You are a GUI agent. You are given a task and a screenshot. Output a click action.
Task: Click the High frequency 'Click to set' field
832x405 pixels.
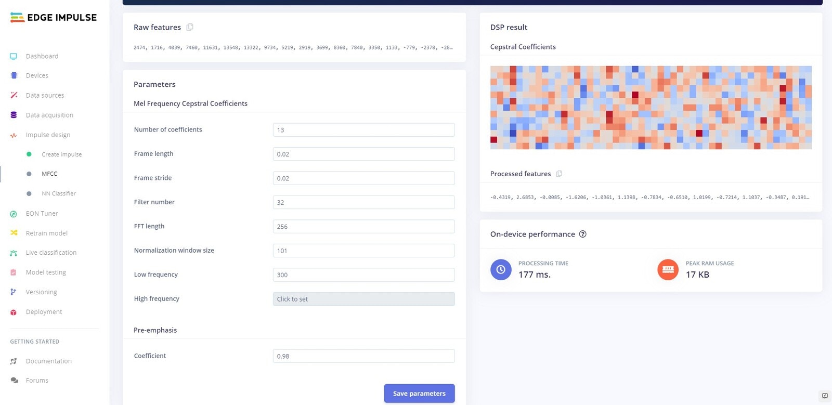coord(363,299)
